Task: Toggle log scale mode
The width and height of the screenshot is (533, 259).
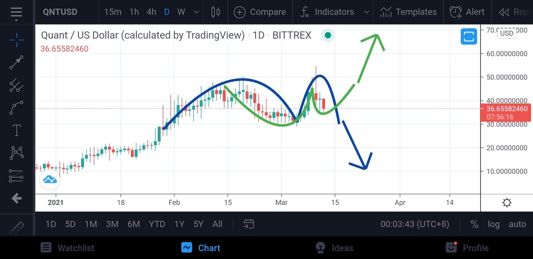Action: [493, 224]
